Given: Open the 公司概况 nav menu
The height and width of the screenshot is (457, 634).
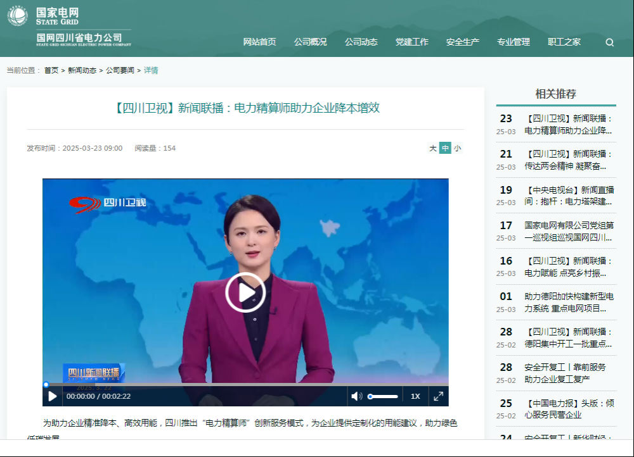Looking at the screenshot, I should tap(311, 42).
